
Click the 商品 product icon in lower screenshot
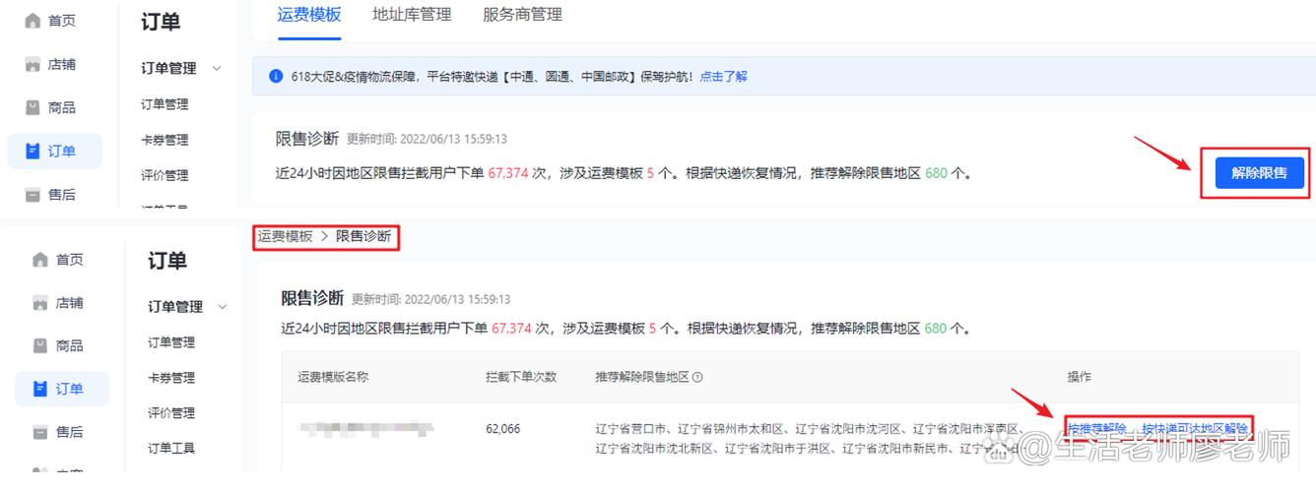40,345
